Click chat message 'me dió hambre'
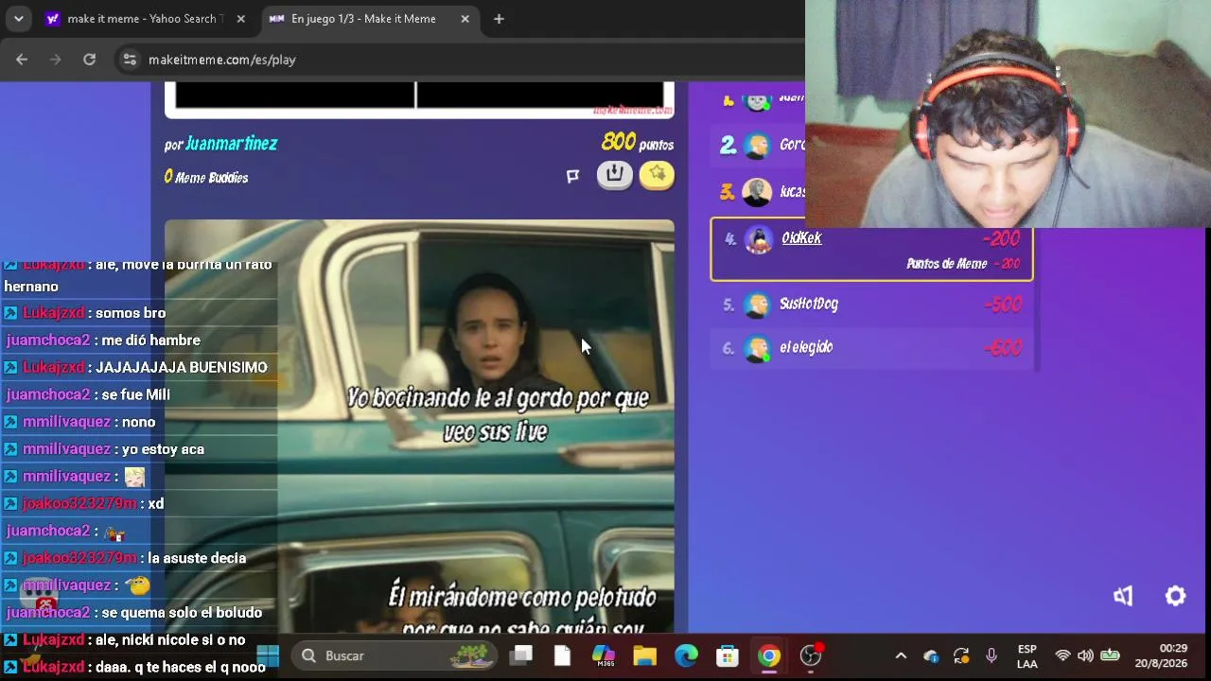1211x681 pixels. pos(150,340)
